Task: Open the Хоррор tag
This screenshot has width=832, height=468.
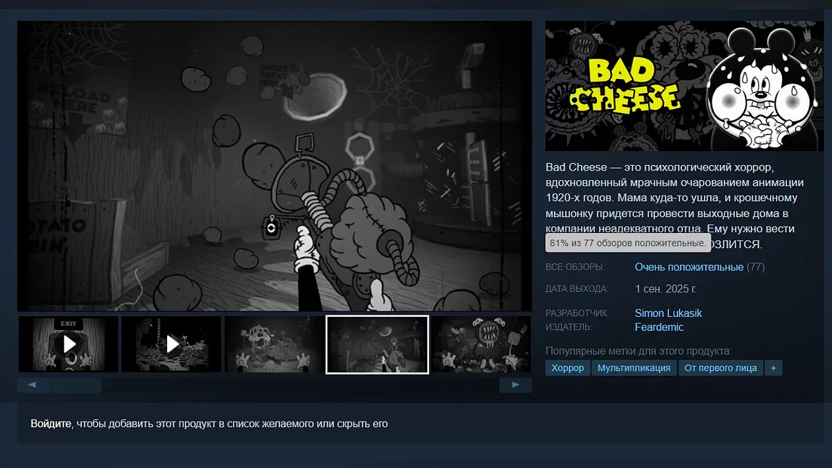Action: click(x=568, y=367)
